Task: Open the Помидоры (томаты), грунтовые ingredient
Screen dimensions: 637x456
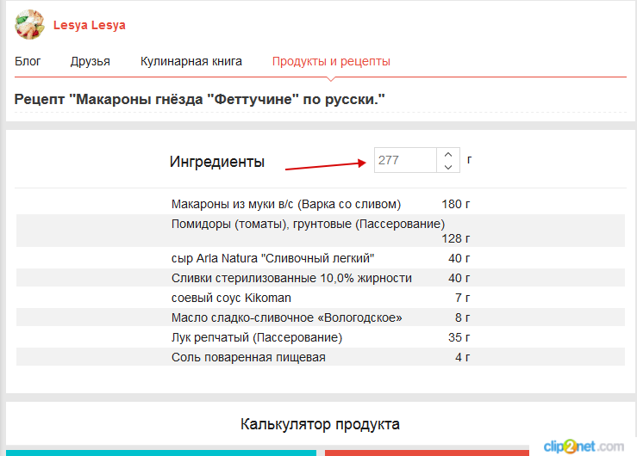Action: 308,224
